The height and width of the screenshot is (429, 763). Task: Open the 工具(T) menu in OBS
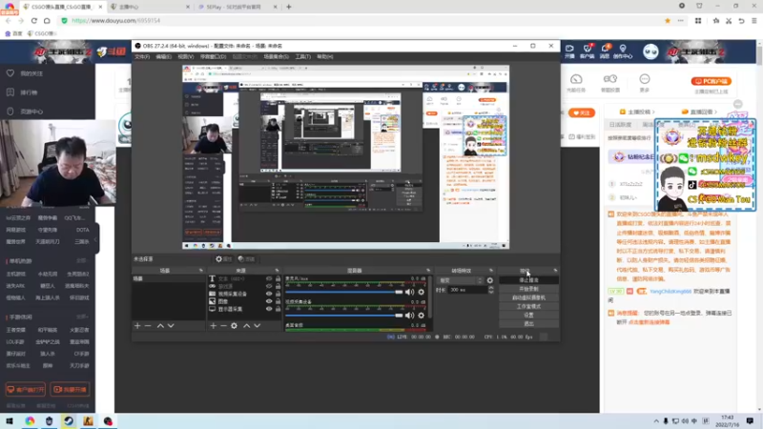(302, 57)
